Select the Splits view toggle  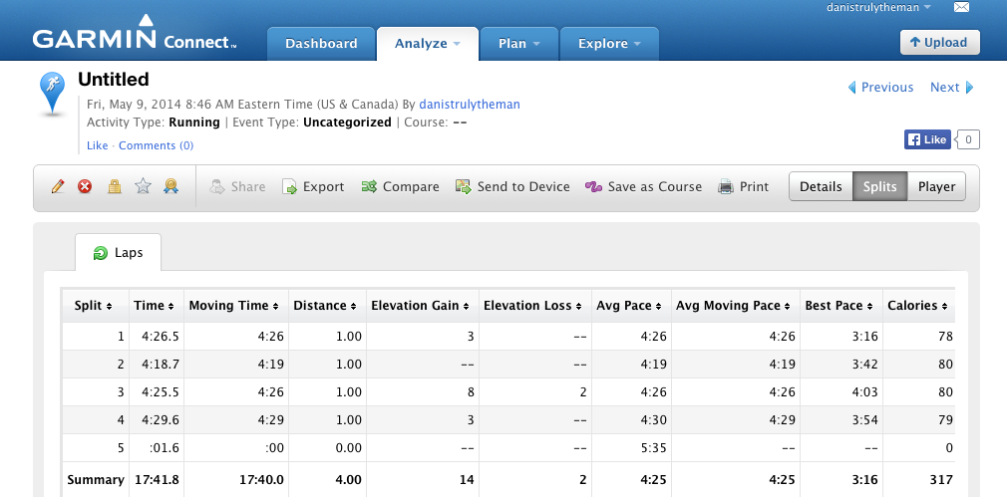(x=879, y=186)
